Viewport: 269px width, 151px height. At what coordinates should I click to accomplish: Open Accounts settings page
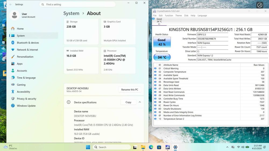pyautogui.click(x=34, y=71)
